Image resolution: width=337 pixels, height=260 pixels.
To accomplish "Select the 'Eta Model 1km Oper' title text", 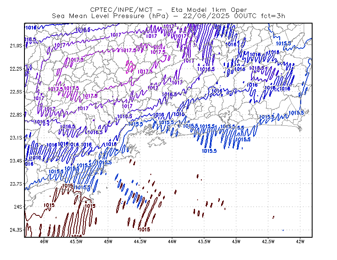I will [209, 10].
